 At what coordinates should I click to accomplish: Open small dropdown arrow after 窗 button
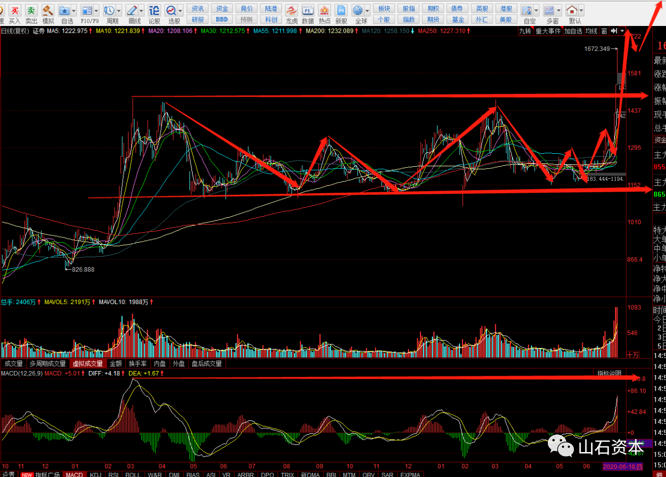(x=622, y=31)
